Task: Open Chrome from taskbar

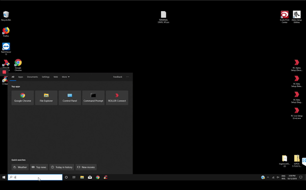Action: (x=97, y=177)
